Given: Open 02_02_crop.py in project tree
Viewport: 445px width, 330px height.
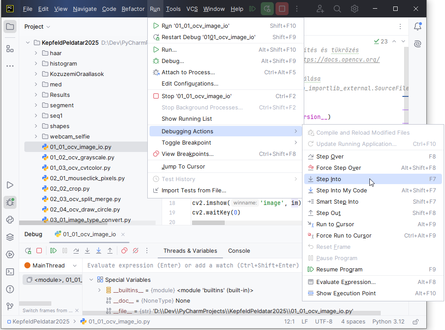Looking at the screenshot, I should pos(70,188).
